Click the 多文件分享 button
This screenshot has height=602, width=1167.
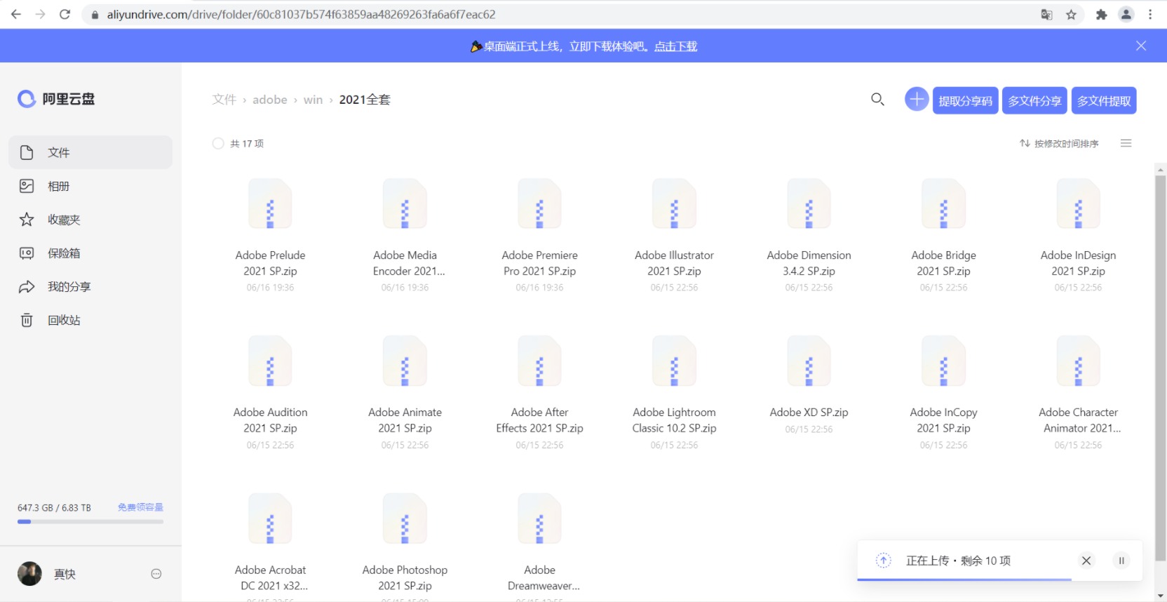(x=1034, y=100)
